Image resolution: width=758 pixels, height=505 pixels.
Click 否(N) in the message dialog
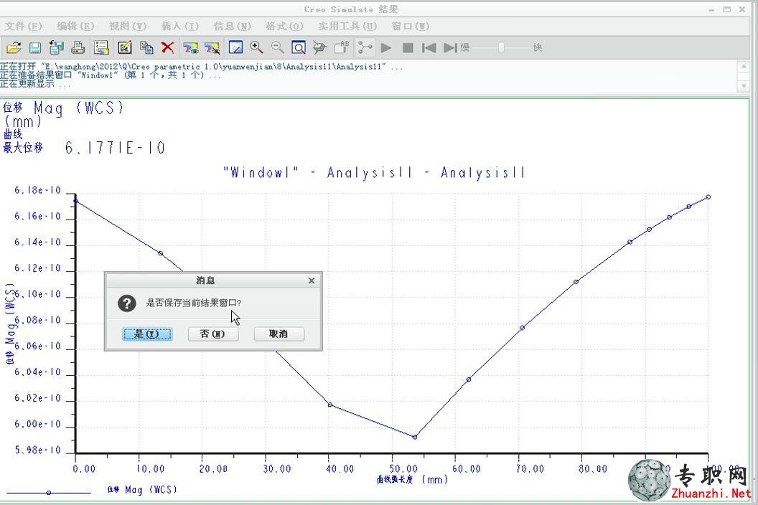212,334
